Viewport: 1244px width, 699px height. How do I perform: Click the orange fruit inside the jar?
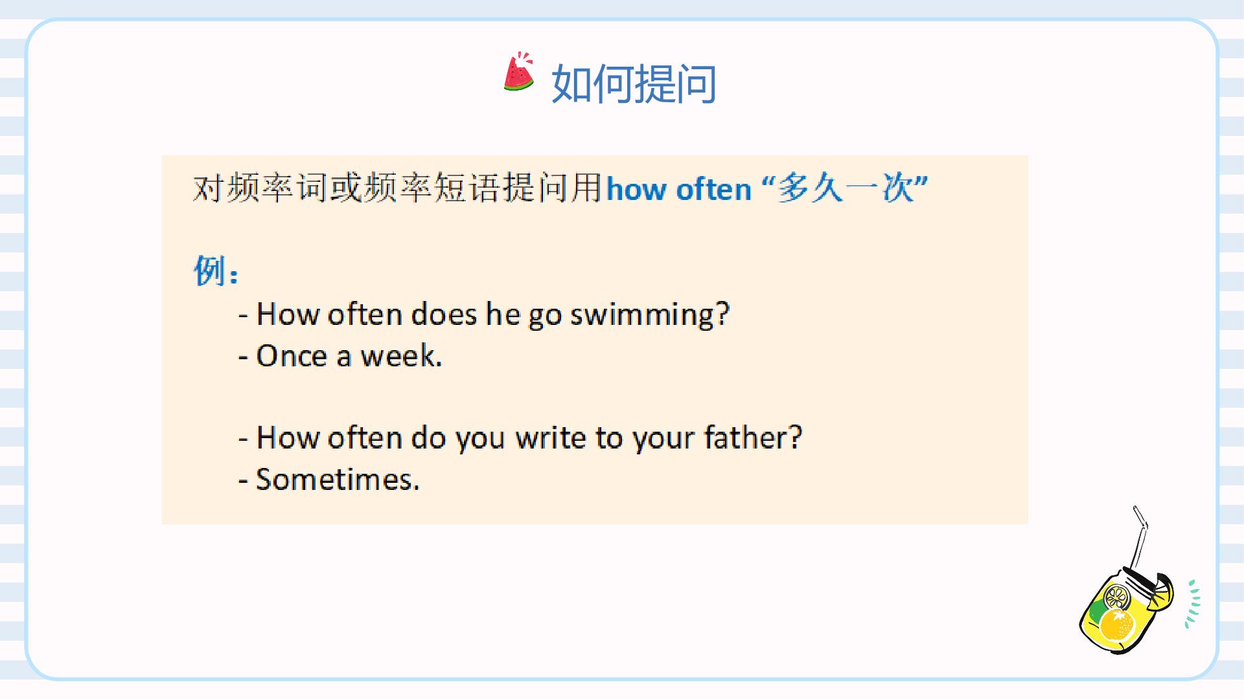1116,625
